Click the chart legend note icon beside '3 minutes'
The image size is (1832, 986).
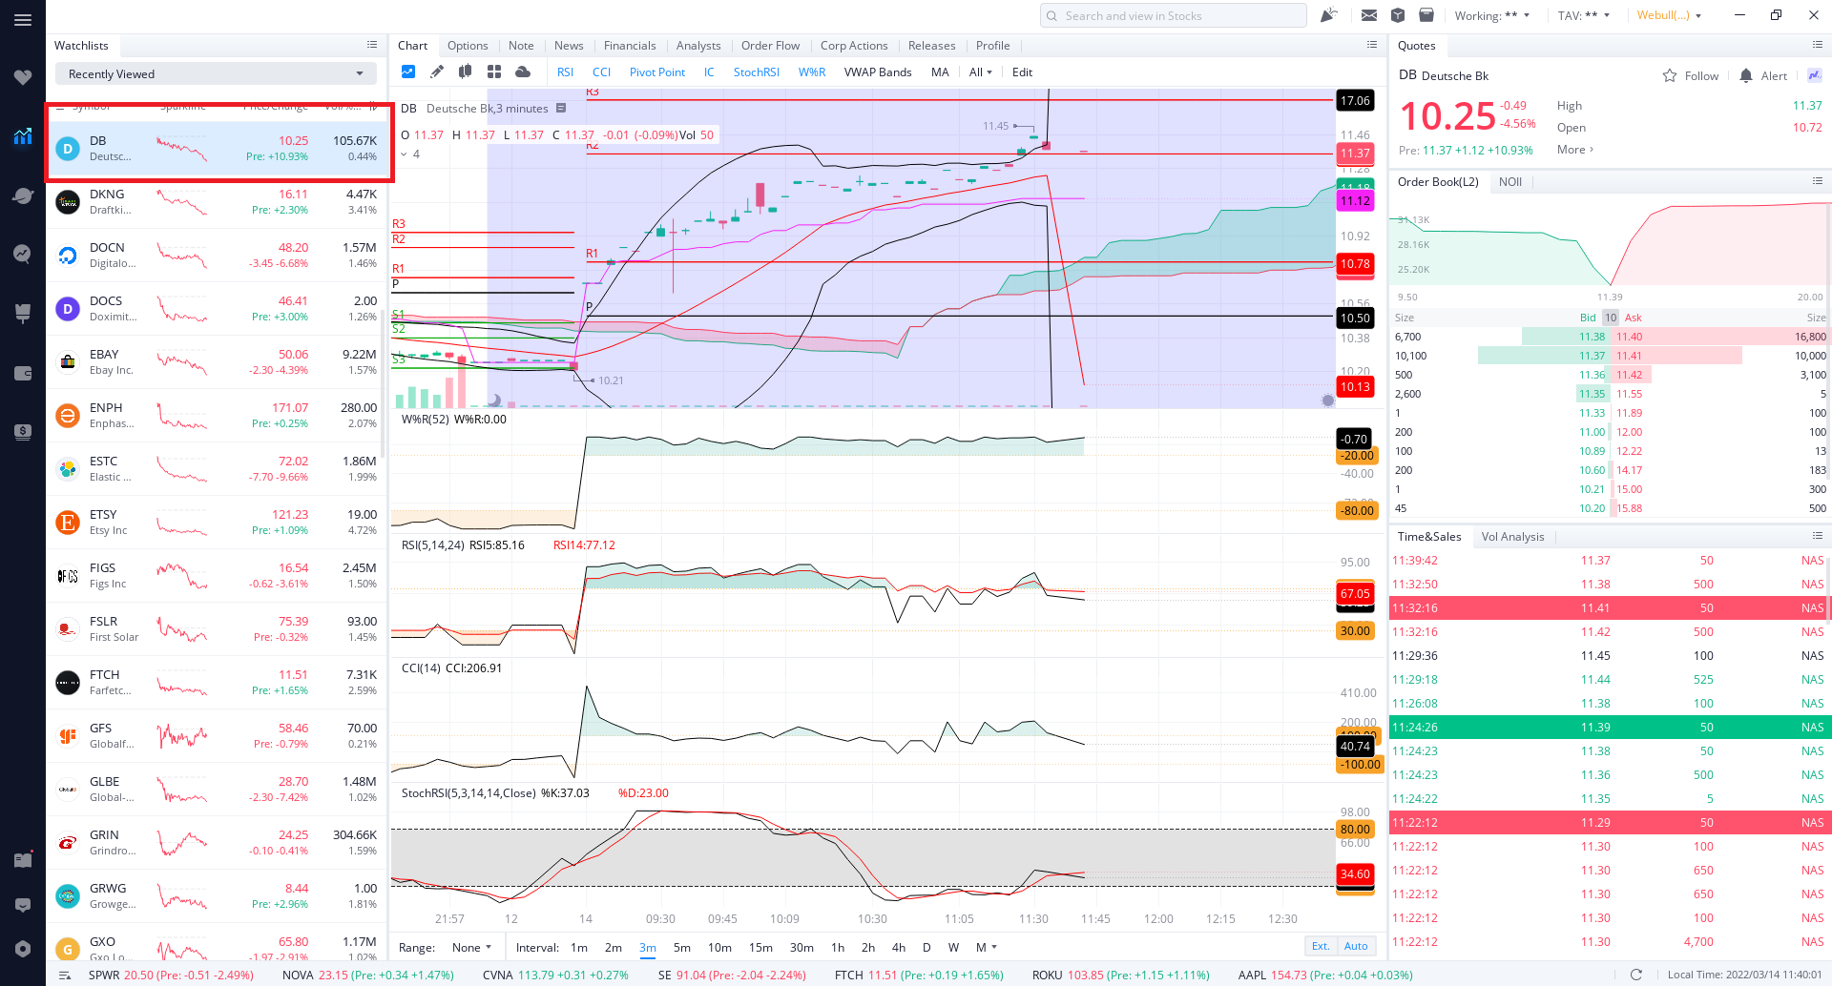tap(561, 108)
